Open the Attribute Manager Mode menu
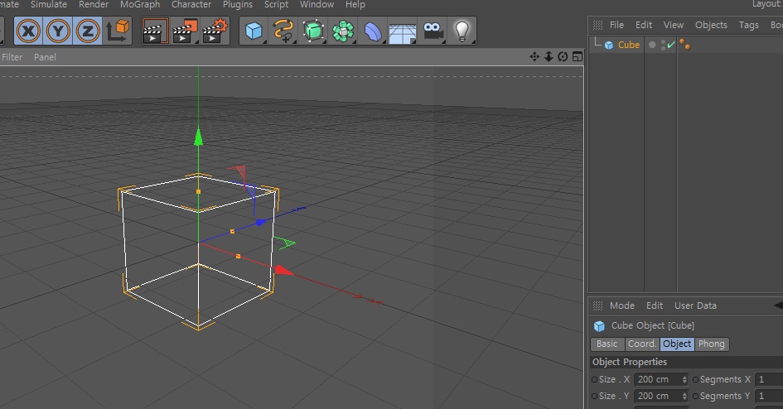 (622, 306)
